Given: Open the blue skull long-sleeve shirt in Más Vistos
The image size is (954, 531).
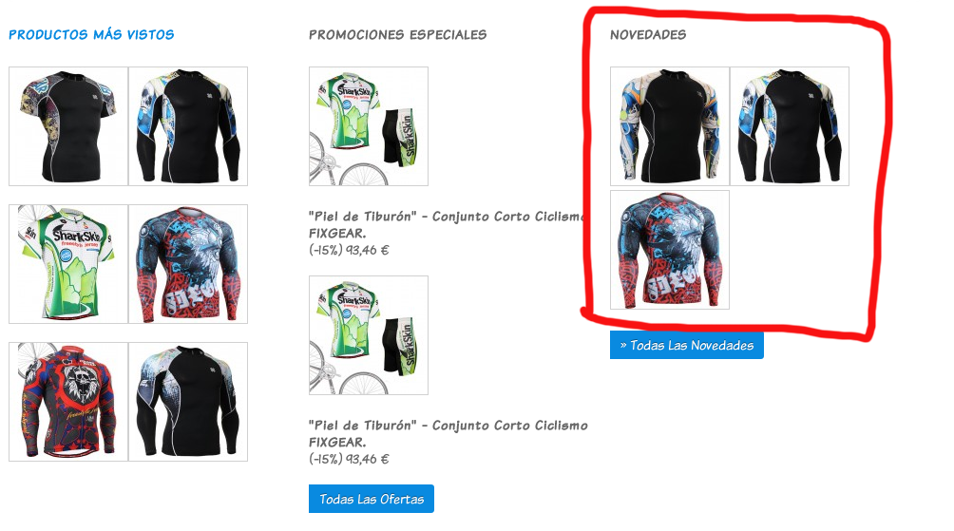Looking at the screenshot, I should click(188, 126).
